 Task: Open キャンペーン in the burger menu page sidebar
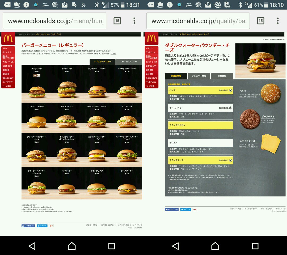tap(8, 52)
